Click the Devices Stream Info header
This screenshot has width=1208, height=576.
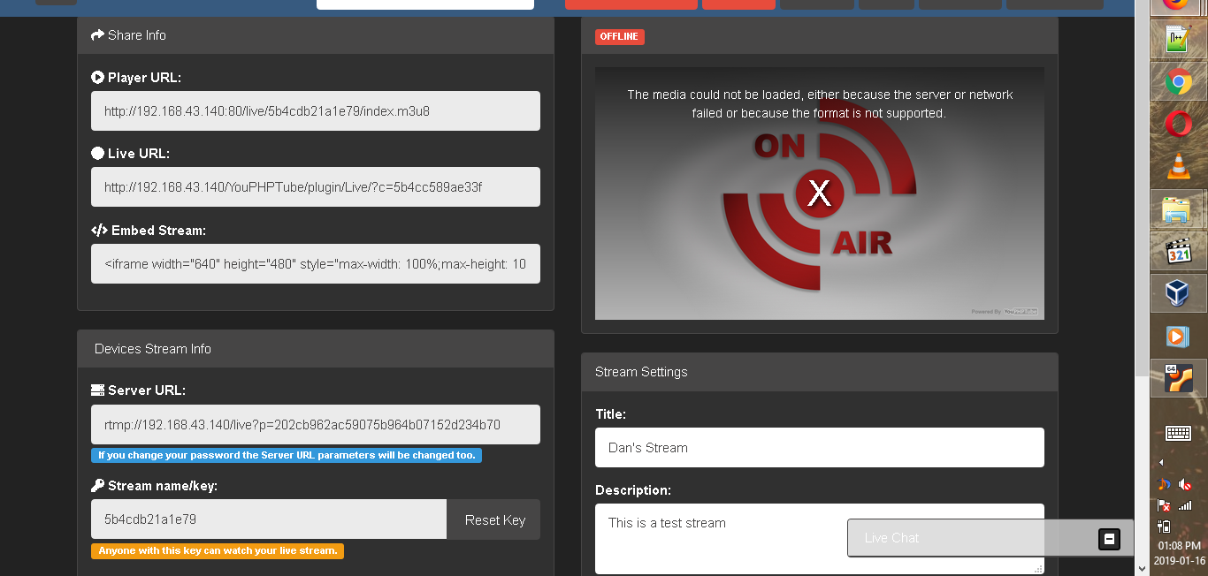click(x=316, y=349)
